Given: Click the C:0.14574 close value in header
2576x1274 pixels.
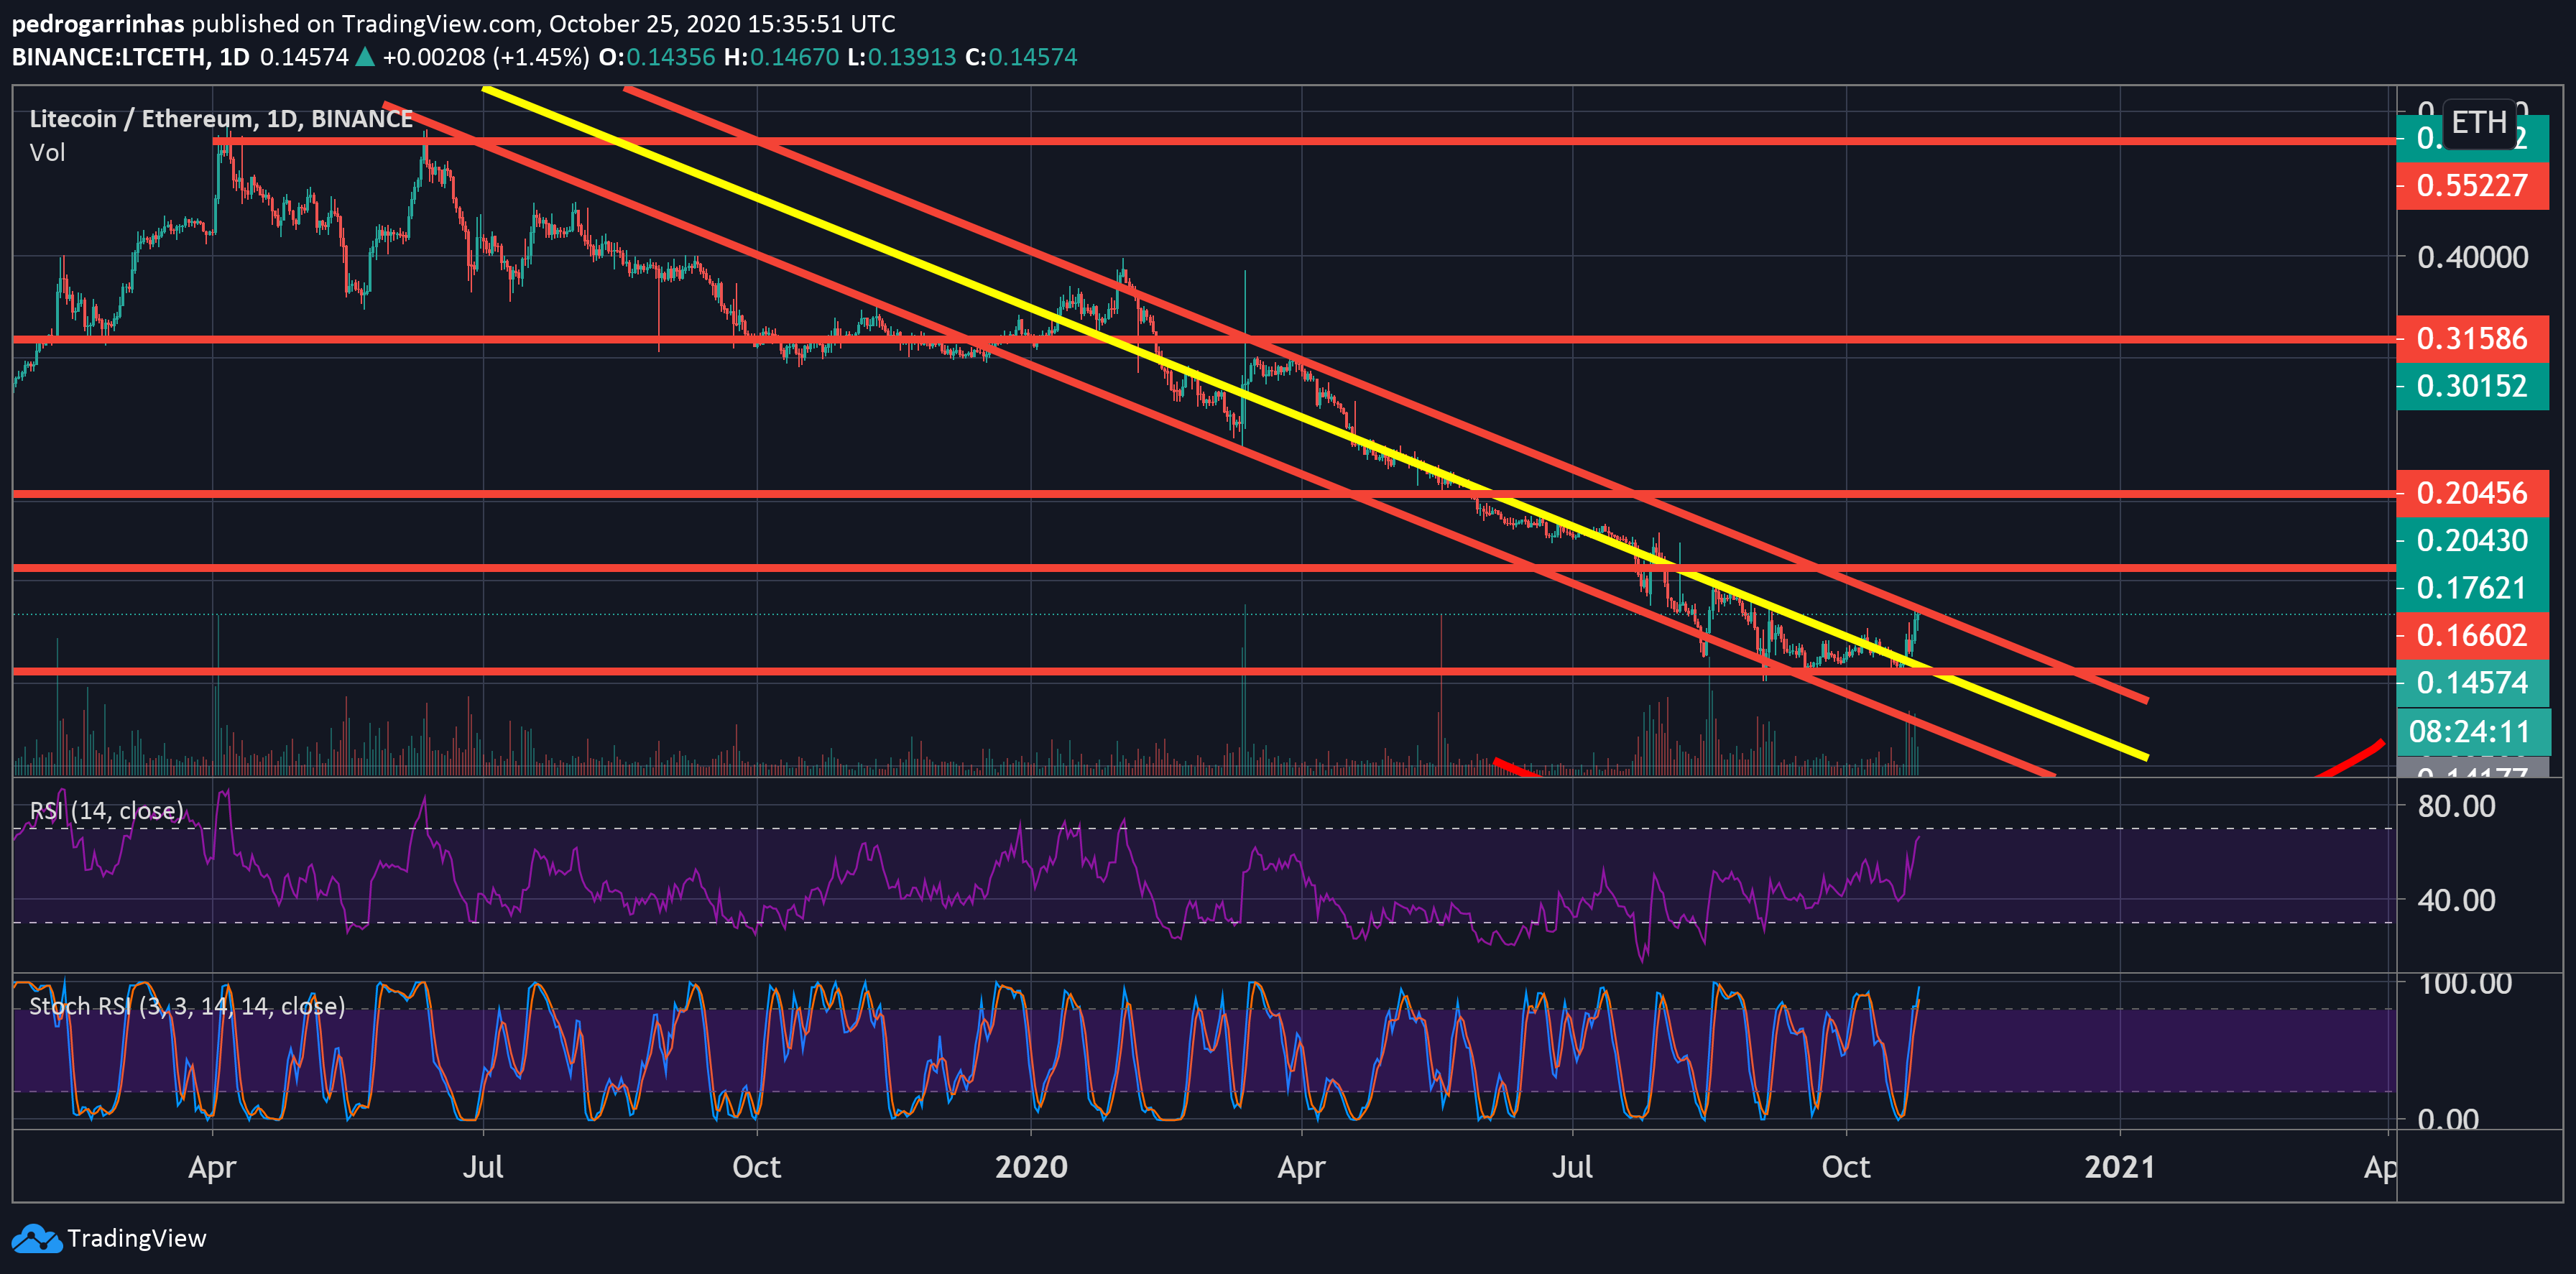Looking at the screenshot, I should click(1021, 58).
